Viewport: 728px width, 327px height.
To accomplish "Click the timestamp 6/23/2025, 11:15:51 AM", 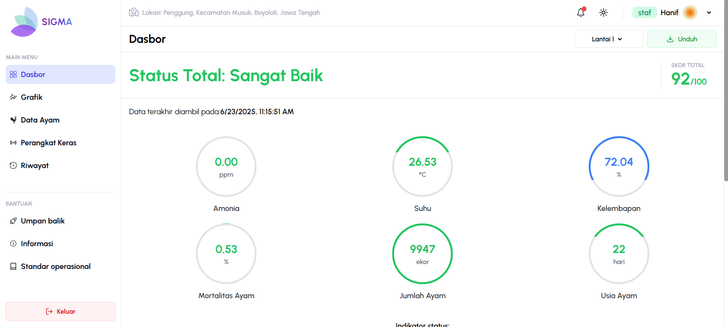I will click(x=257, y=112).
